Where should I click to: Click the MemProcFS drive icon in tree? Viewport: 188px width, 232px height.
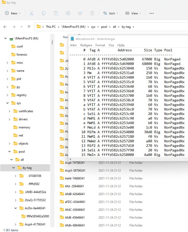[x=11, y=39]
